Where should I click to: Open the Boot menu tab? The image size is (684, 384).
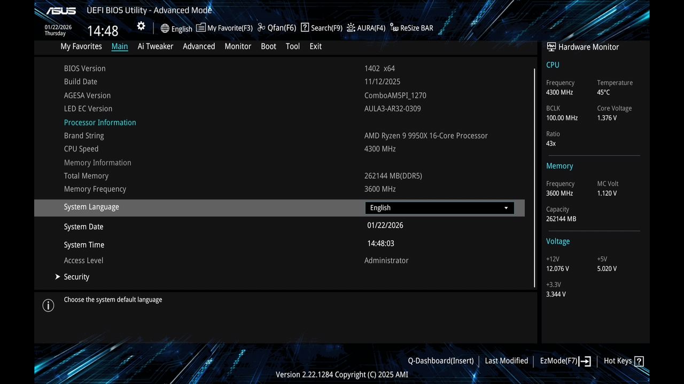tap(268, 46)
